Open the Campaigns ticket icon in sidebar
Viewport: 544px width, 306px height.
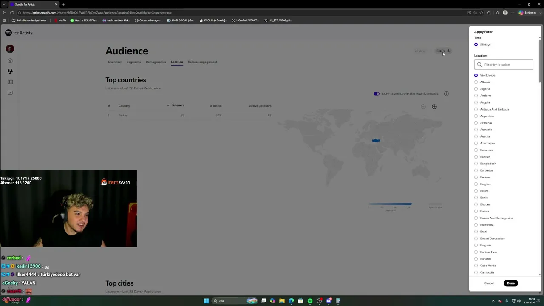(x=10, y=82)
